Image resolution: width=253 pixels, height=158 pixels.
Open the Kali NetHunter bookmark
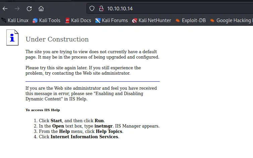pyautogui.click(x=152, y=20)
